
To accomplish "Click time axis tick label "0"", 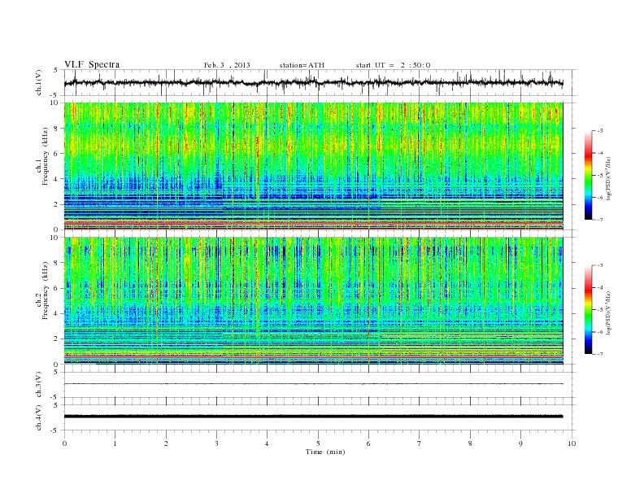I will point(64,443).
